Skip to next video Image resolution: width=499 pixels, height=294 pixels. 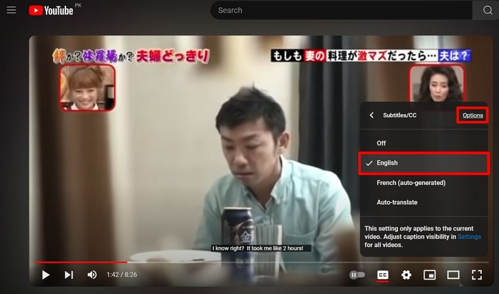point(69,275)
